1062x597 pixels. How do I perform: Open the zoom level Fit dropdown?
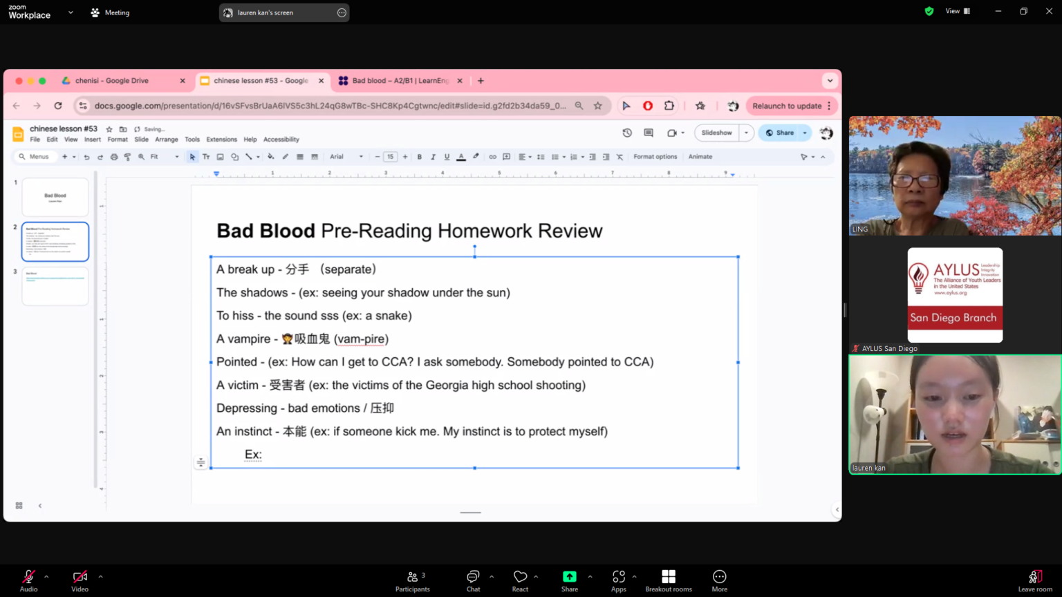click(165, 157)
